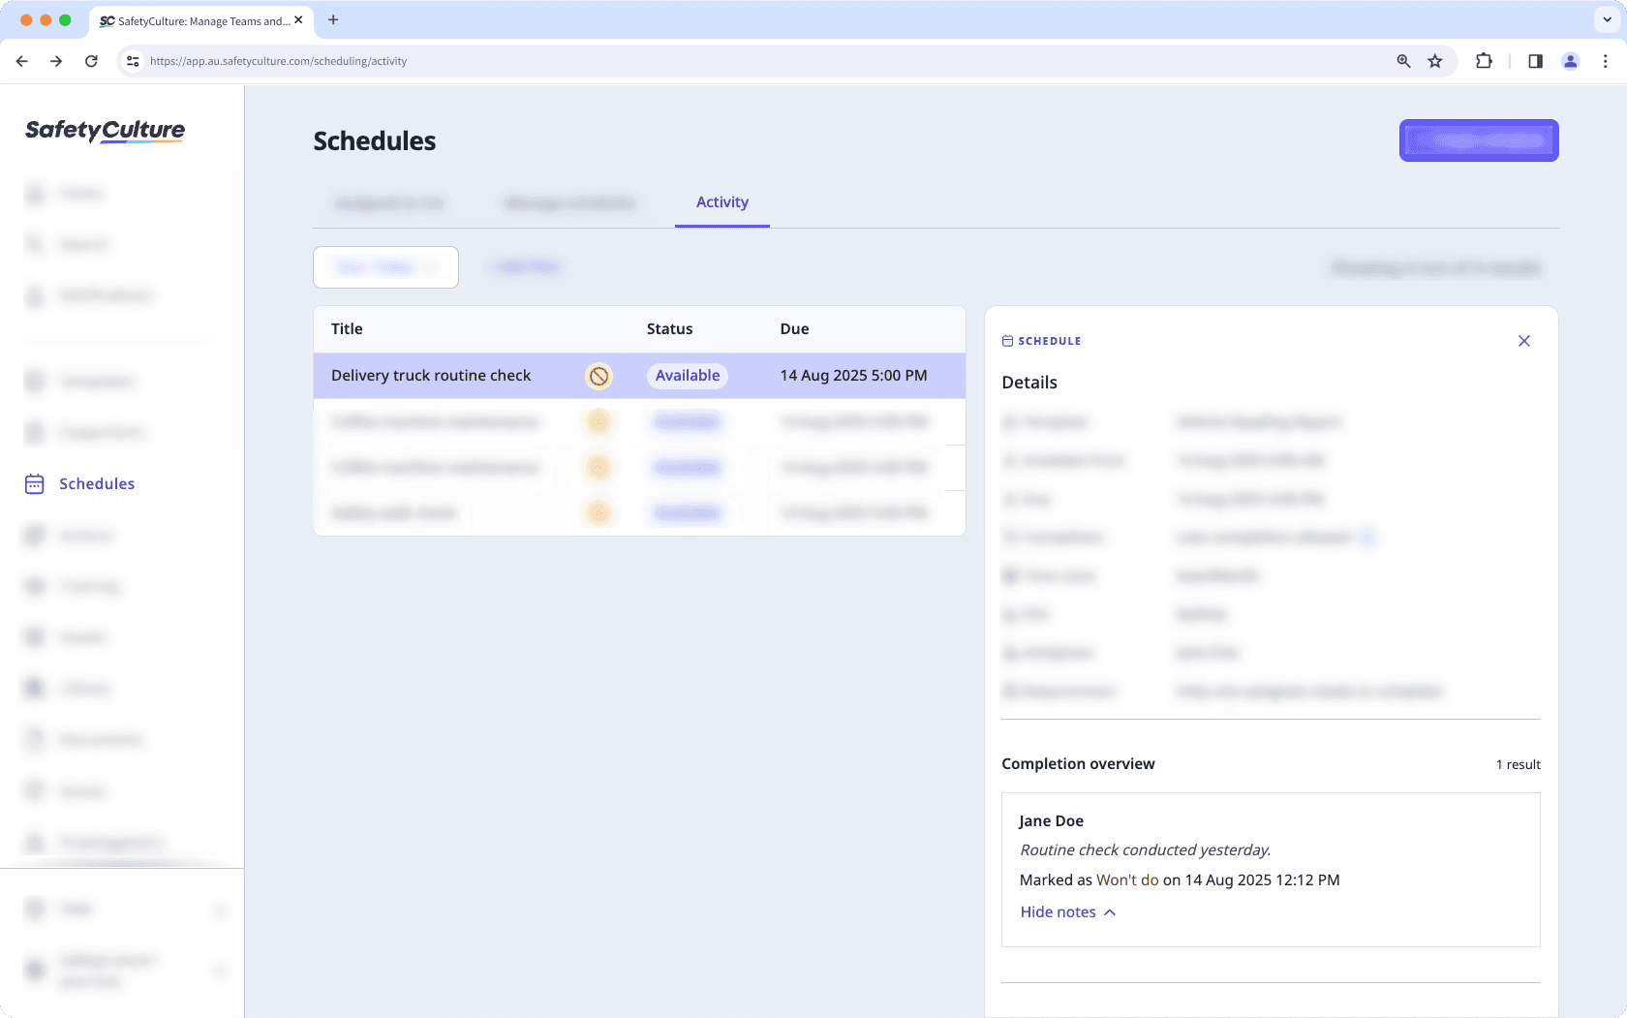
Task: Open the date filter dropdown above the table
Action: (385, 266)
